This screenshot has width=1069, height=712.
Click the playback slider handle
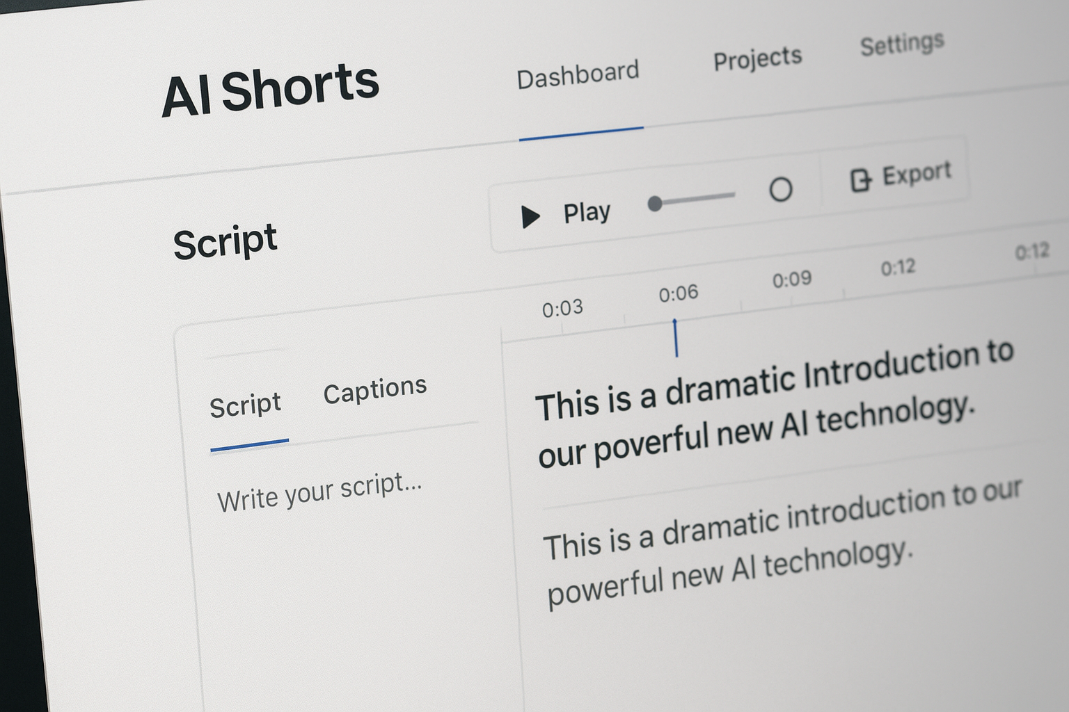(x=654, y=204)
